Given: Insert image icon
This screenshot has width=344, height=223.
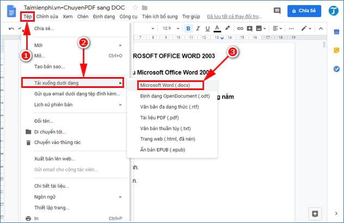Looking at the screenshot, I should point(259,28).
